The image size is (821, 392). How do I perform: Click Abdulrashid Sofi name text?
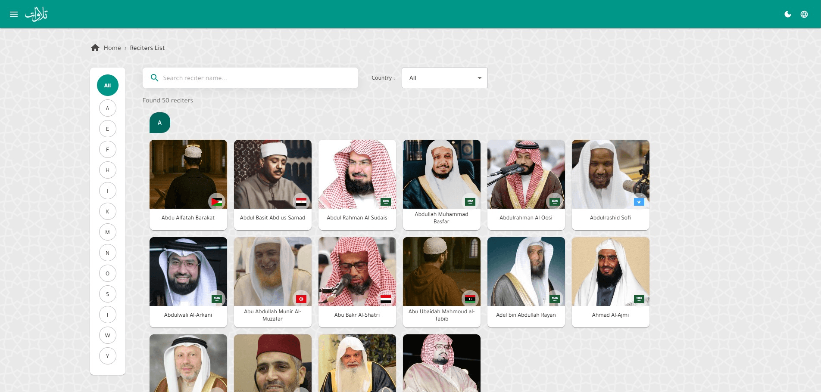(611, 218)
